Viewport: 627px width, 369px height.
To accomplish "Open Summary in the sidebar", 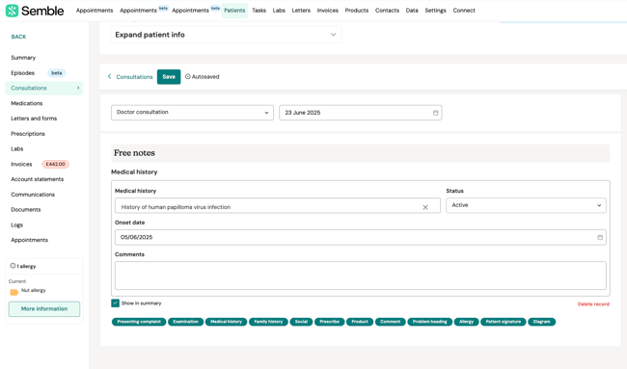I will coord(23,58).
